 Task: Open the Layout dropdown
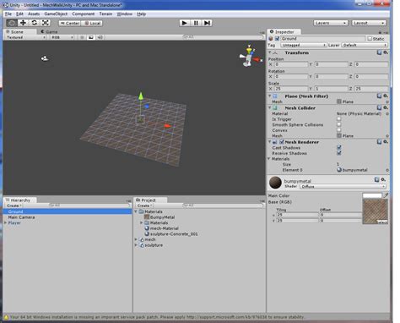(369, 23)
